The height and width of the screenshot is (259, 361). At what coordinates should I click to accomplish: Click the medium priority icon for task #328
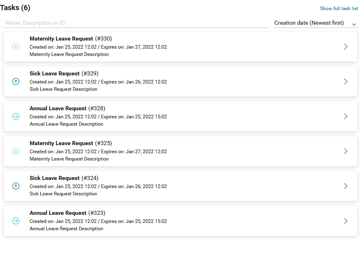pyautogui.click(x=16, y=116)
